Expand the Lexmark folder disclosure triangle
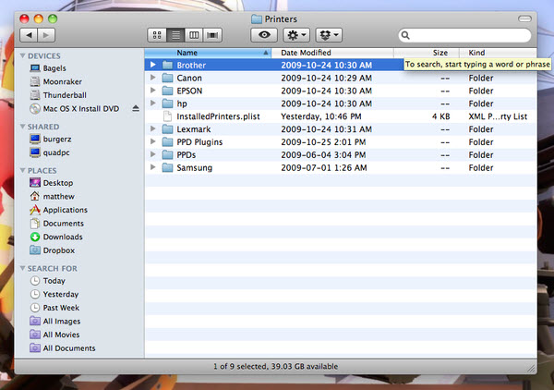Viewport: 554px width, 390px height. (x=153, y=128)
